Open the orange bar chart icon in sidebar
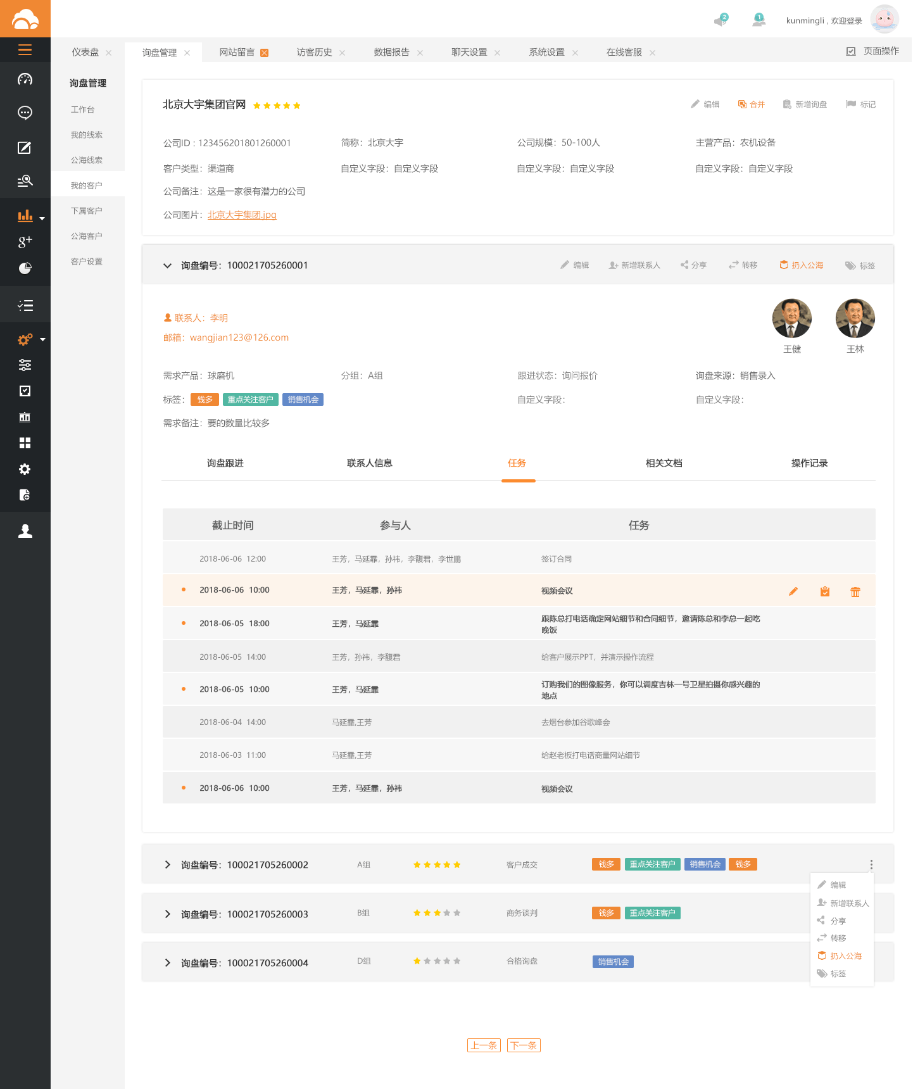Image resolution: width=913 pixels, height=1089 pixels. (x=25, y=215)
